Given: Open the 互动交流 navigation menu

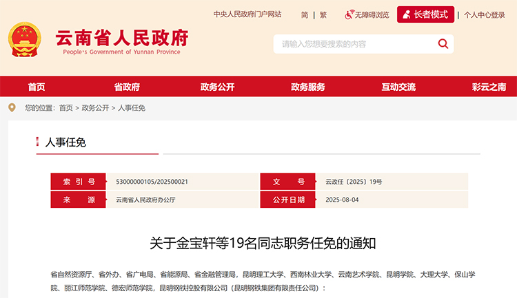Looking at the screenshot, I should pyautogui.click(x=398, y=87).
